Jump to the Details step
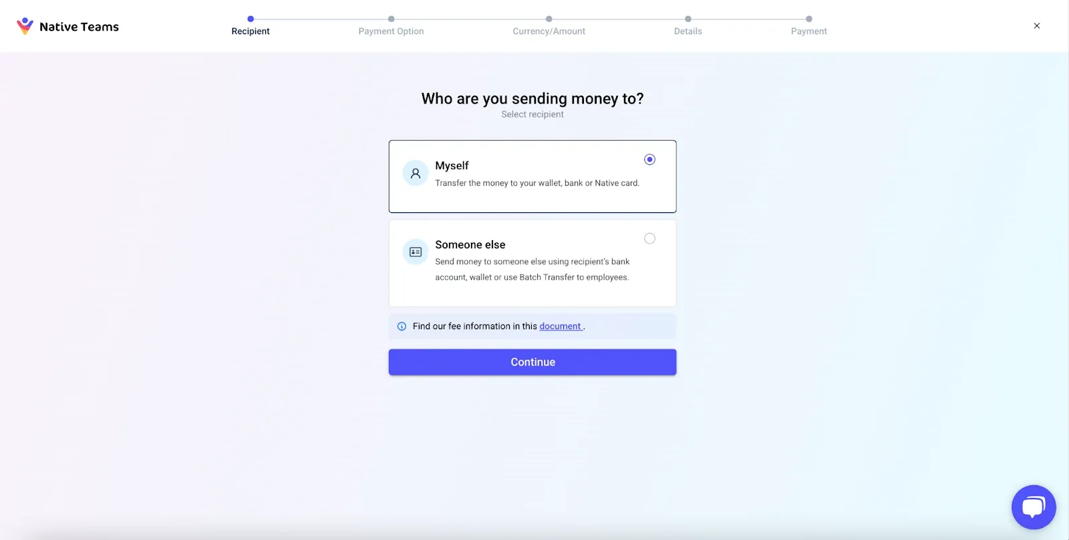Image resolution: width=1069 pixels, height=540 pixels. [688, 31]
